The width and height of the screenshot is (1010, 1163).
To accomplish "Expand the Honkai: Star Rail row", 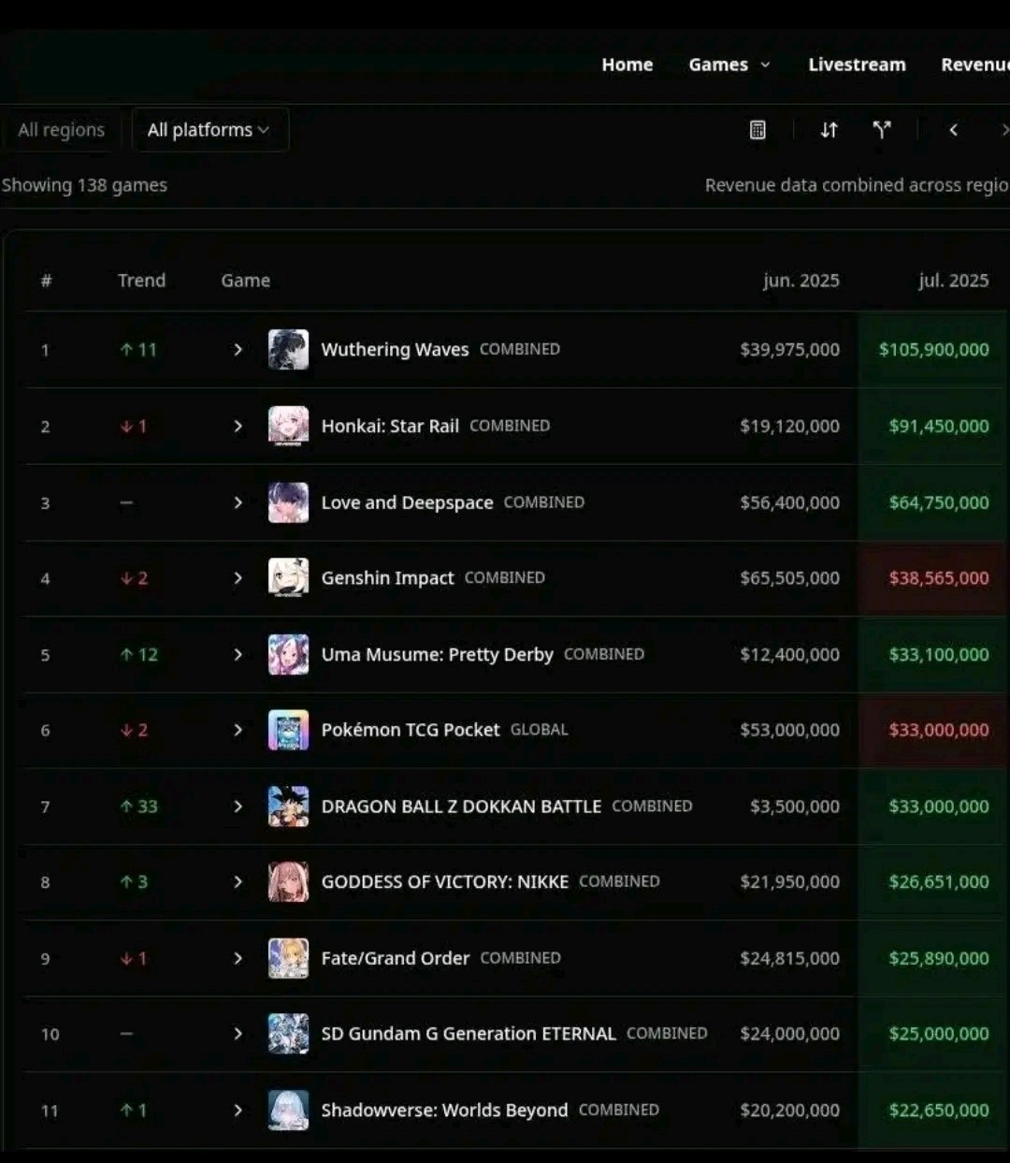I will coord(238,426).
